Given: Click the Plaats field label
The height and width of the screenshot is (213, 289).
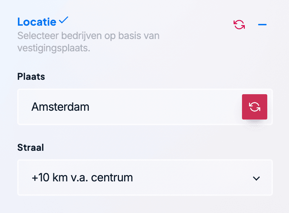Looking at the screenshot, I should tap(31, 77).
